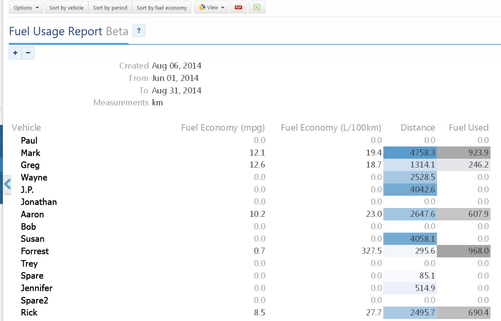Click the plus expand-all button

(x=15, y=53)
